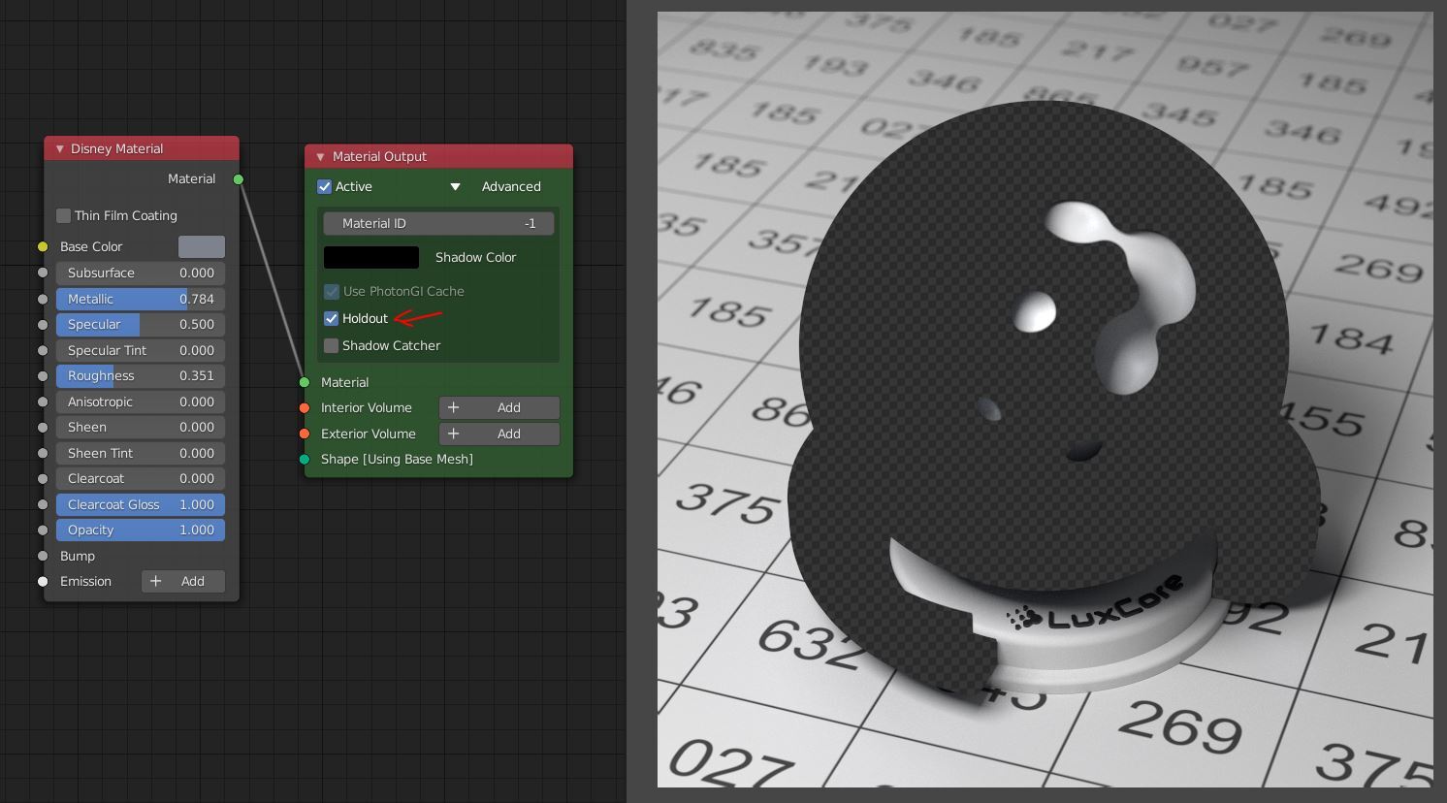Viewport: 1447px width, 803px height.
Task: Click the teal Shape socket on Material Output
Action: (305, 460)
